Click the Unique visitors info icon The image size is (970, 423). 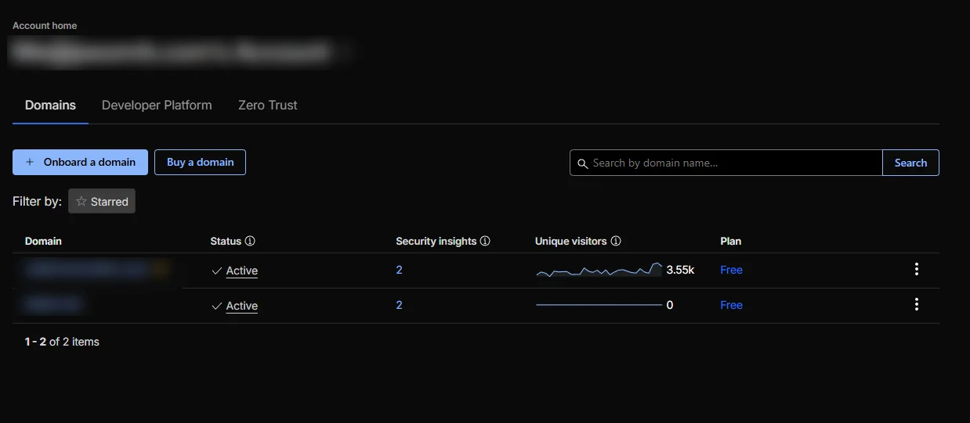(616, 241)
